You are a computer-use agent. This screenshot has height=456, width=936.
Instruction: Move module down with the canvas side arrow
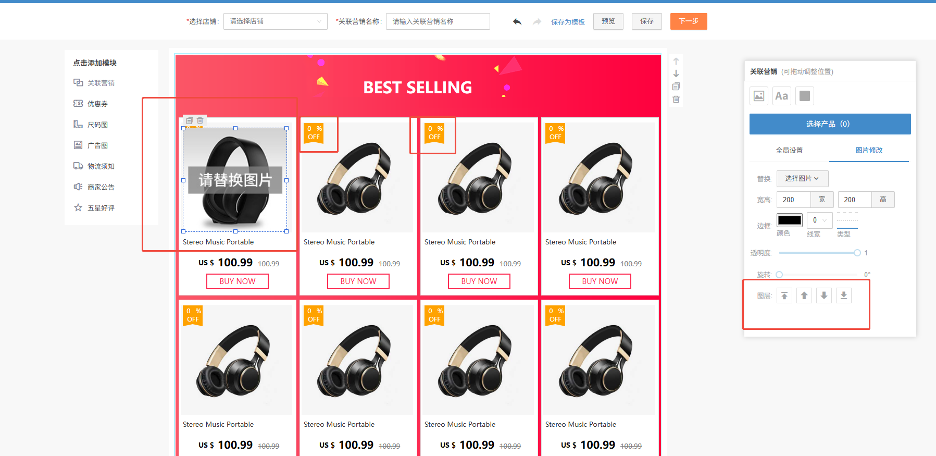[676, 74]
